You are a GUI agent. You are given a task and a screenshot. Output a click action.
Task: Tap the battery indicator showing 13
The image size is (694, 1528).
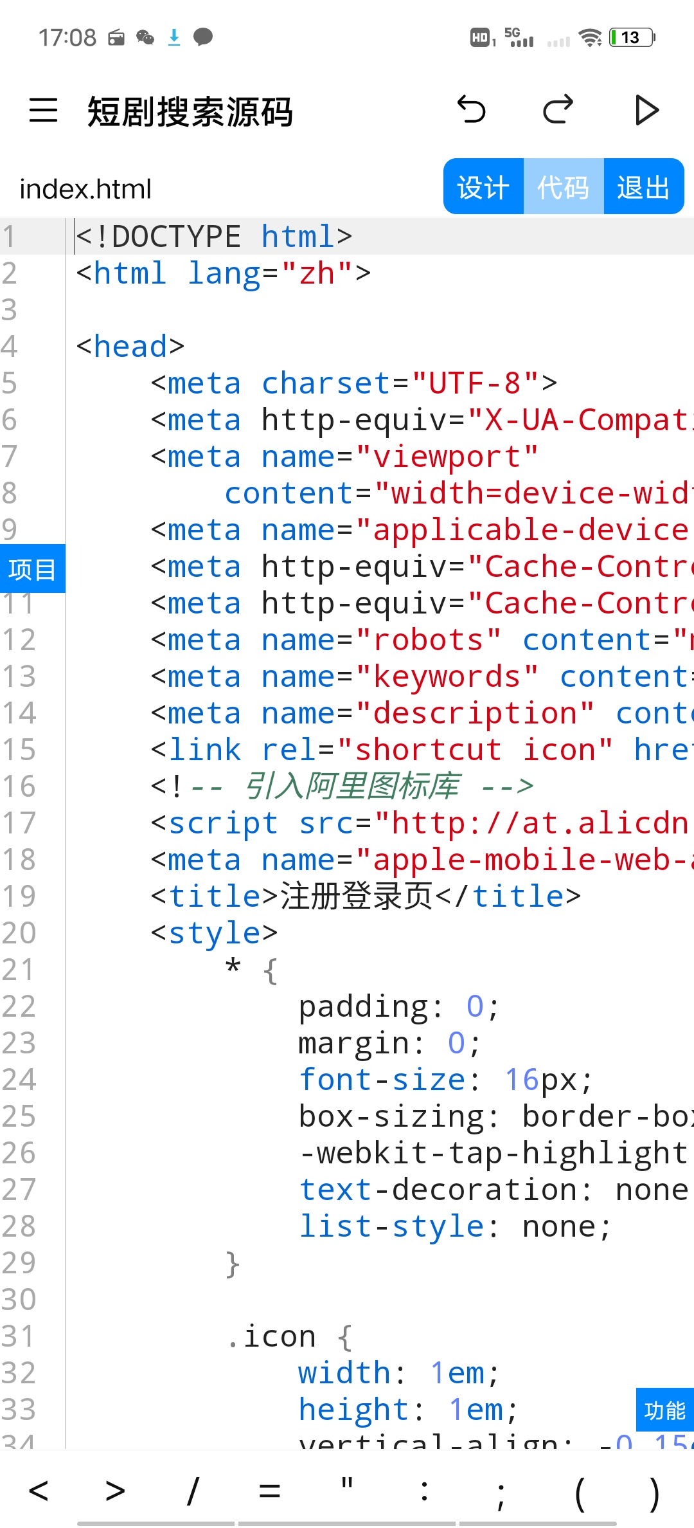632,37
